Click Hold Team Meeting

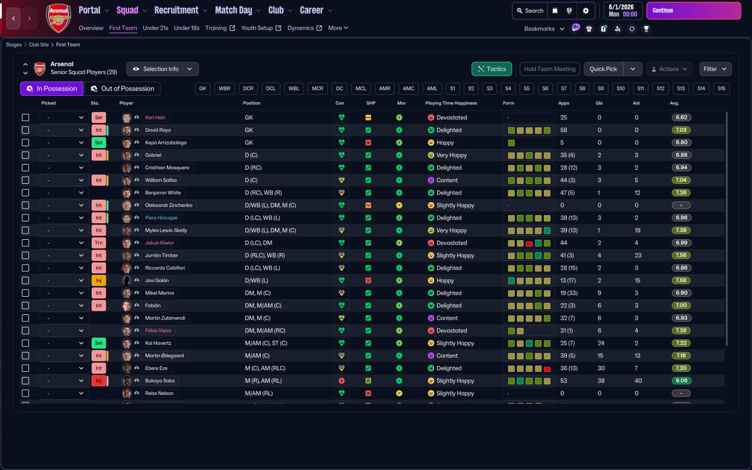pyautogui.click(x=550, y=69)
